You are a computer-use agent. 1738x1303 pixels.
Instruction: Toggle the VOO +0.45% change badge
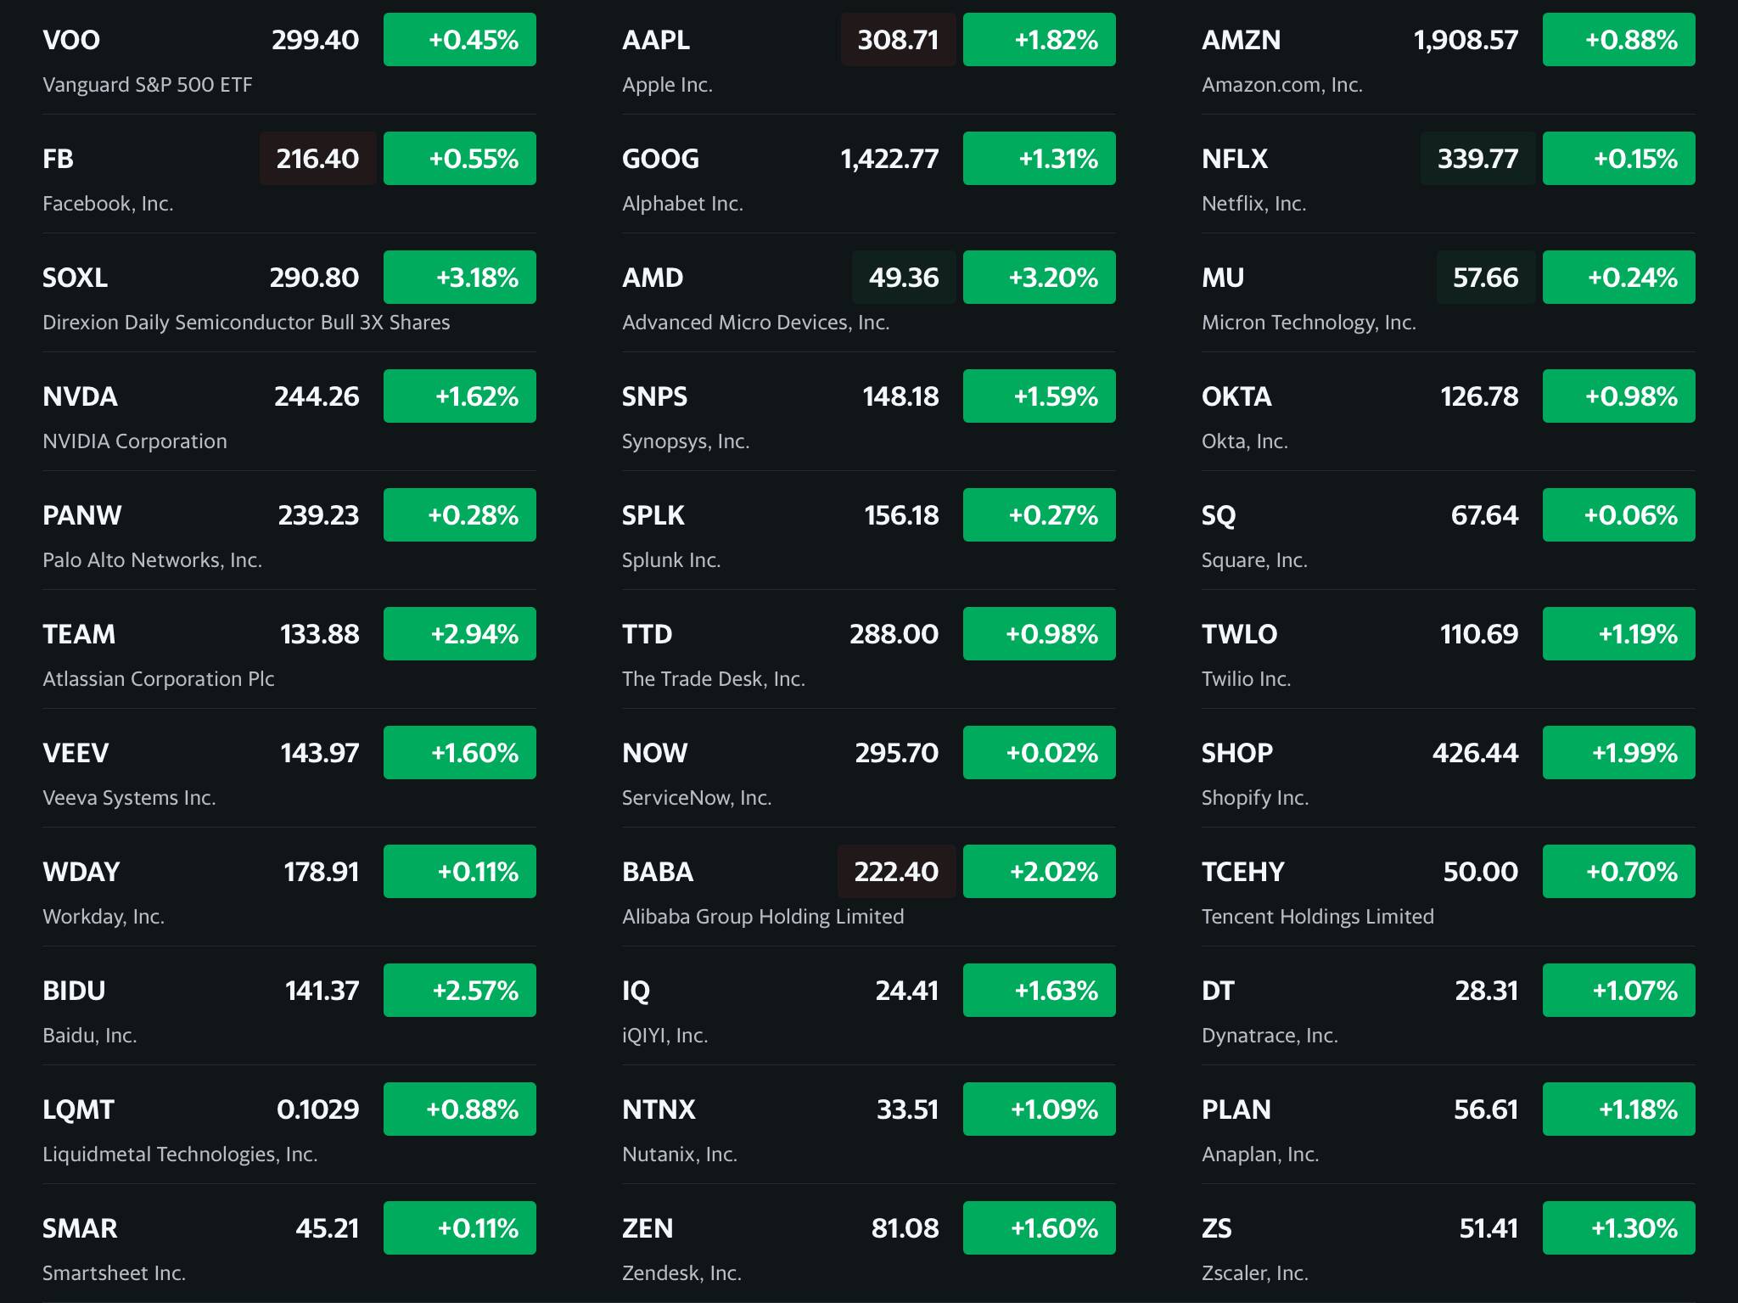point(459,40)
